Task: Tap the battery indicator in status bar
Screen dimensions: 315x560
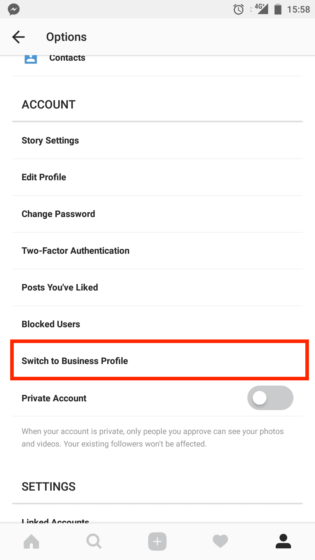Action: 278,9
